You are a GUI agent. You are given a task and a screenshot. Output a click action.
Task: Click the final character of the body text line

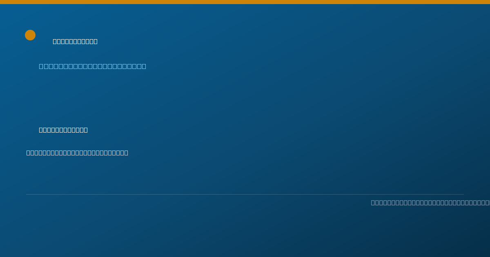click(x=126, y=153)
